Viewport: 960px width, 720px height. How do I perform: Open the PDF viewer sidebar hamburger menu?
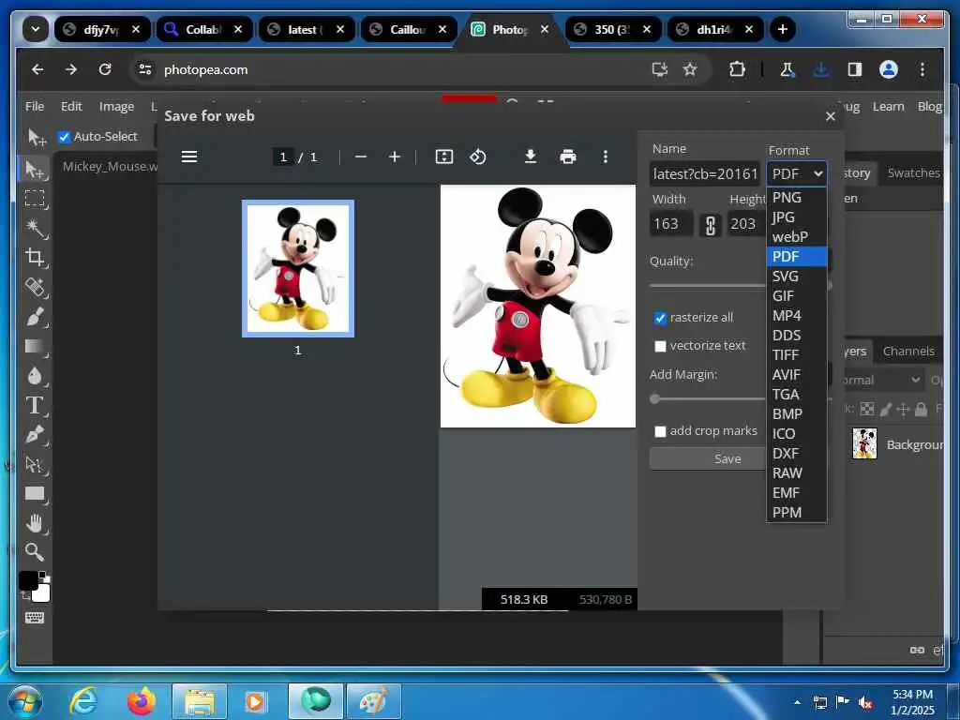[189, 157]
